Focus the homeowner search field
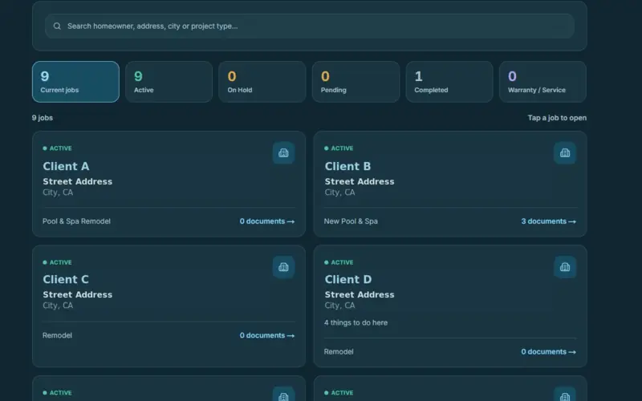The width and height of the screenshot is (642, 401). click(x=310, y=26)
